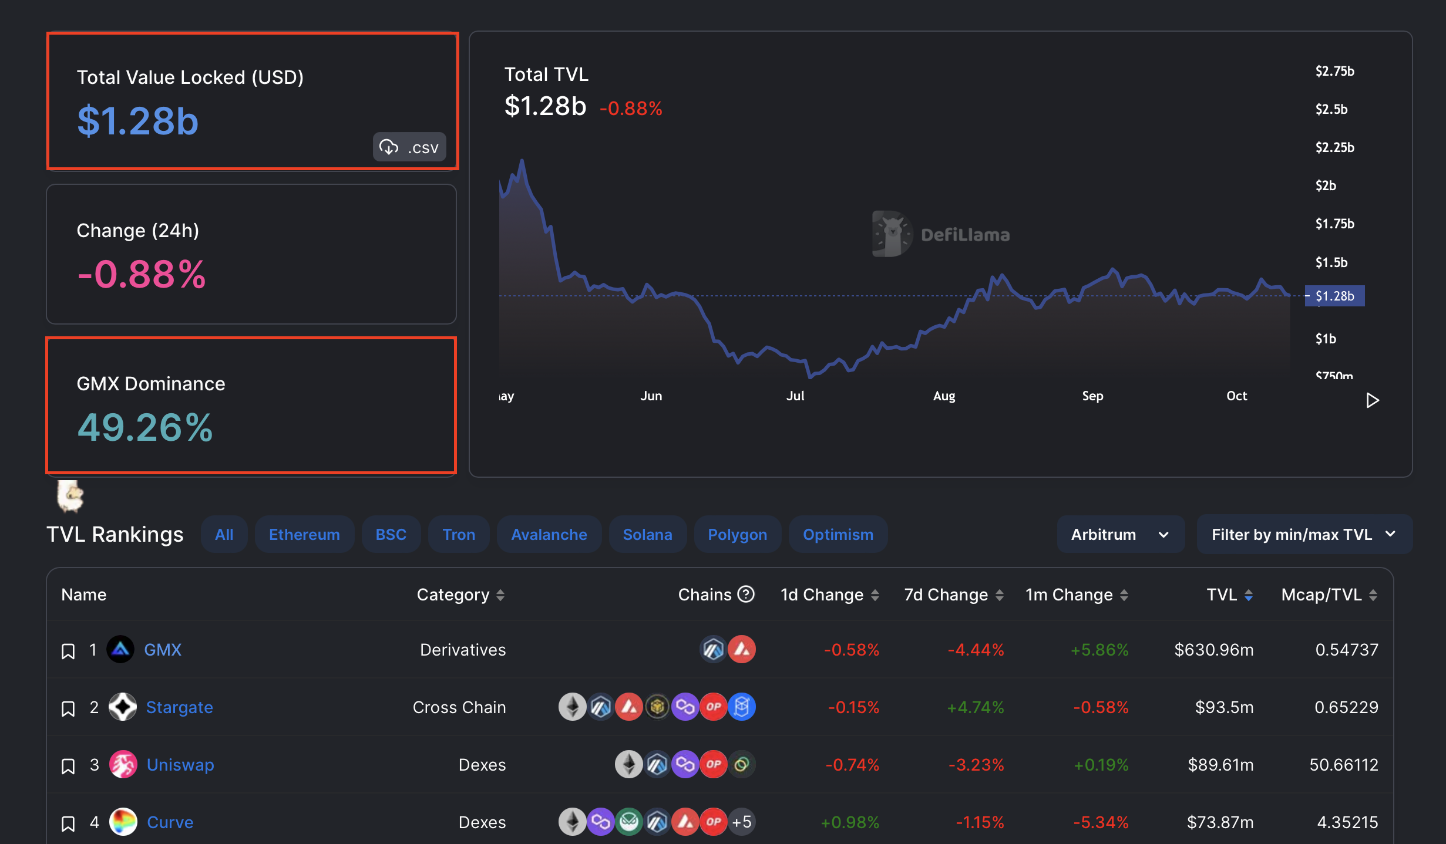Filter rankings by Ethereum

[x=304, y=535]
